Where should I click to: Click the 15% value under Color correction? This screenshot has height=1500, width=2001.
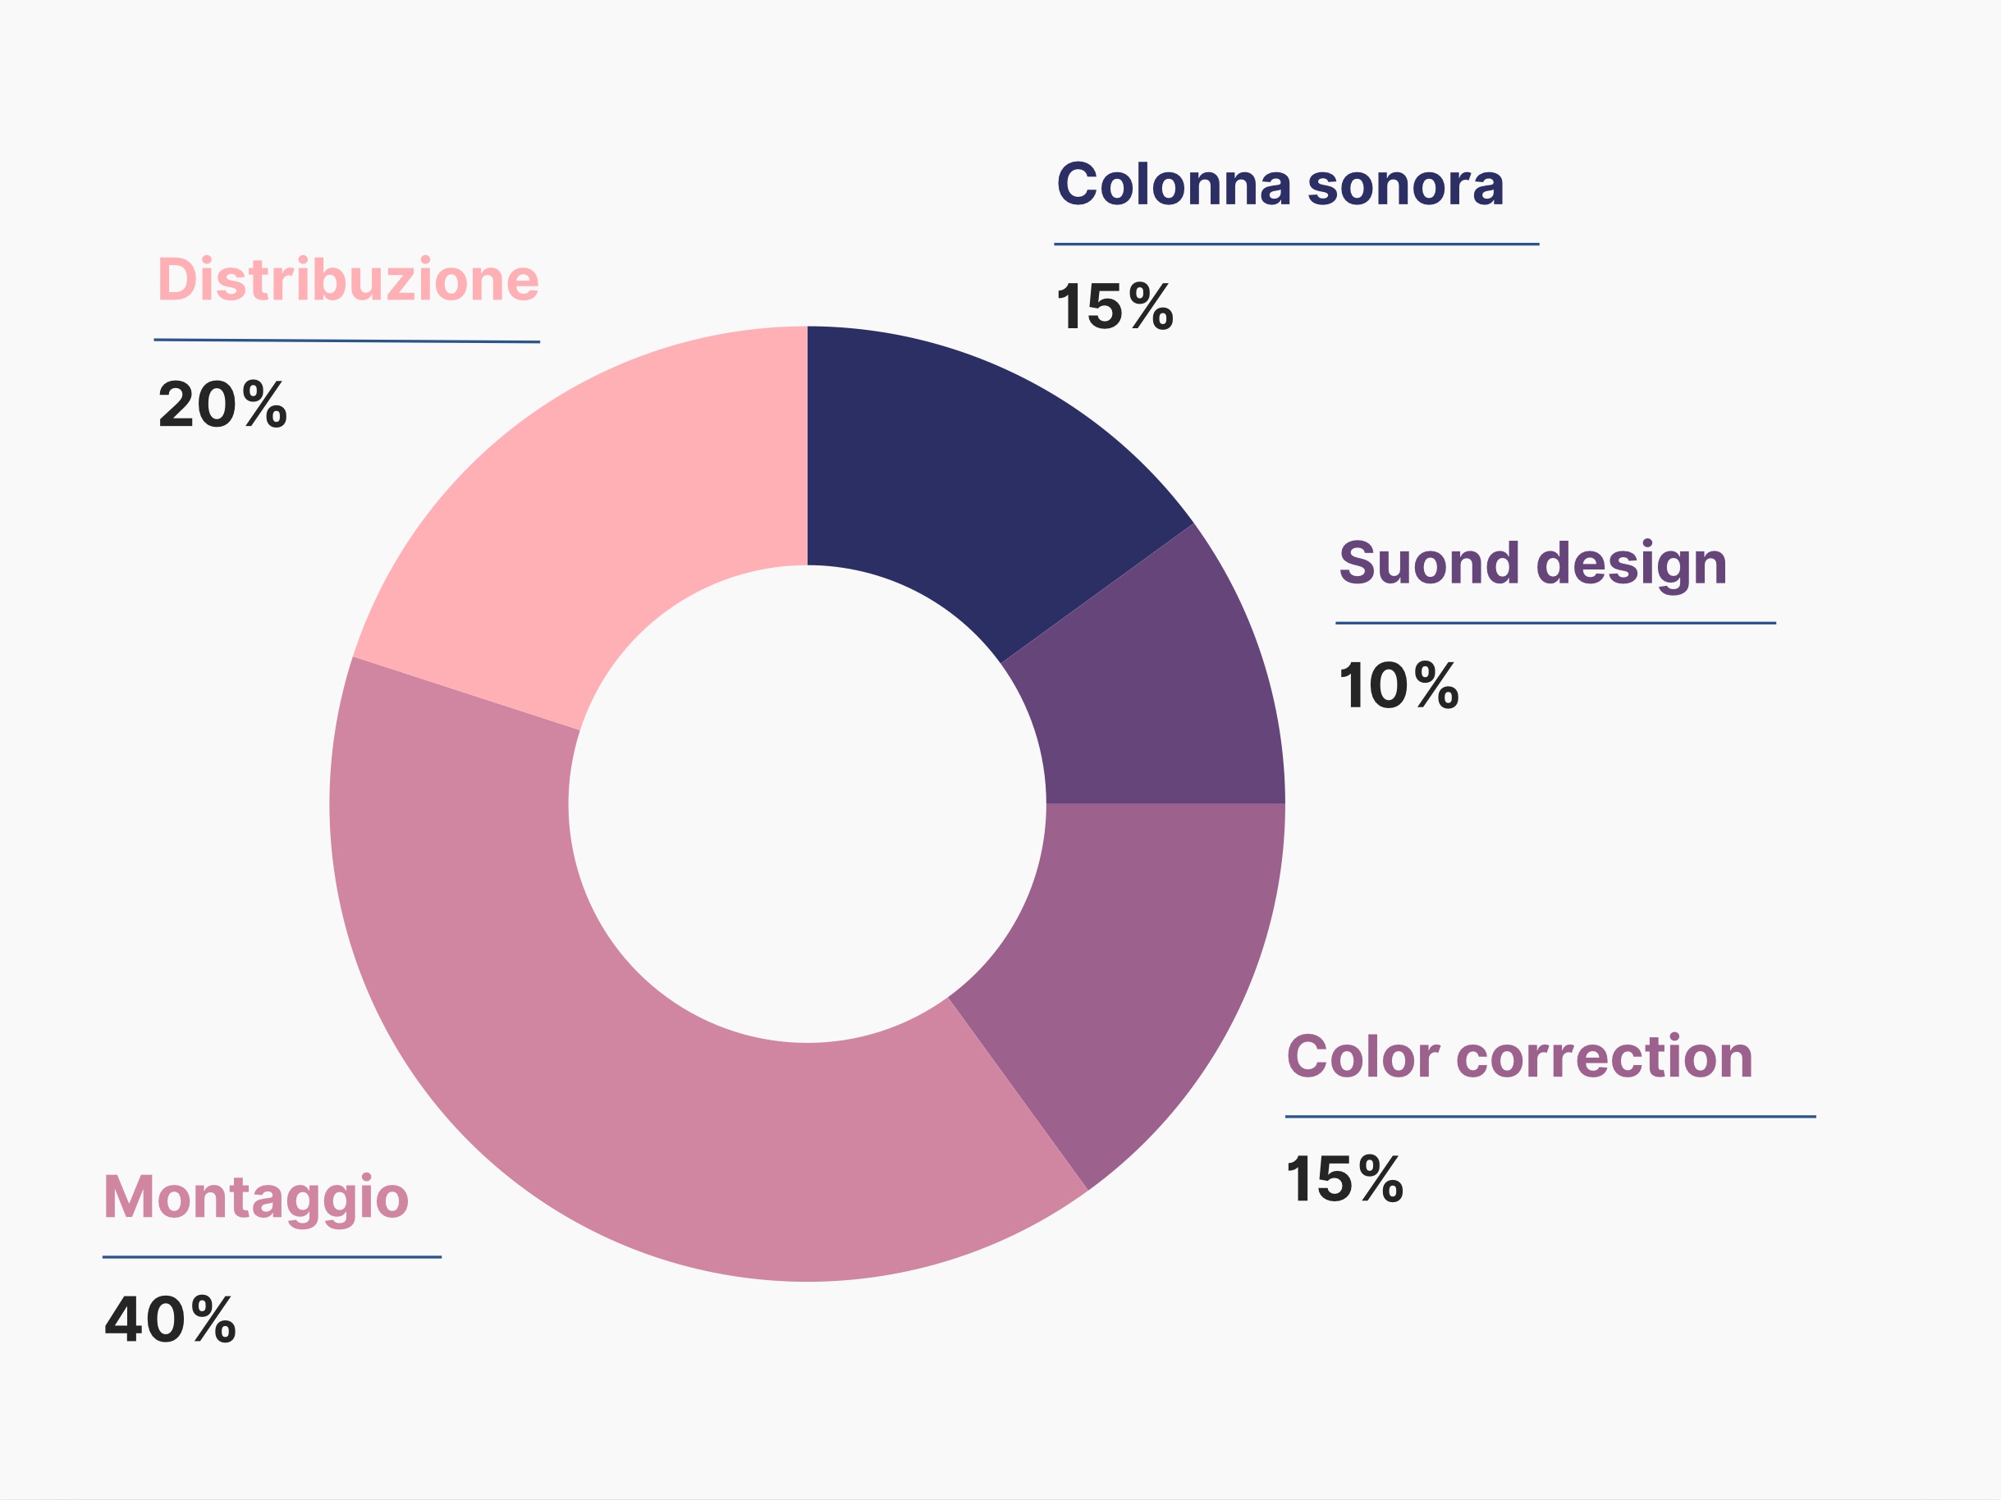click(1344, 1179)
